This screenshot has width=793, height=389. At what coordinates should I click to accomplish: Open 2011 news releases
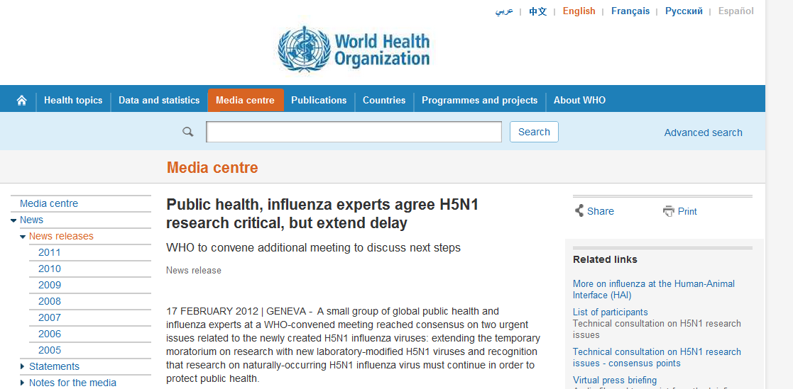[x=50, y=253]
